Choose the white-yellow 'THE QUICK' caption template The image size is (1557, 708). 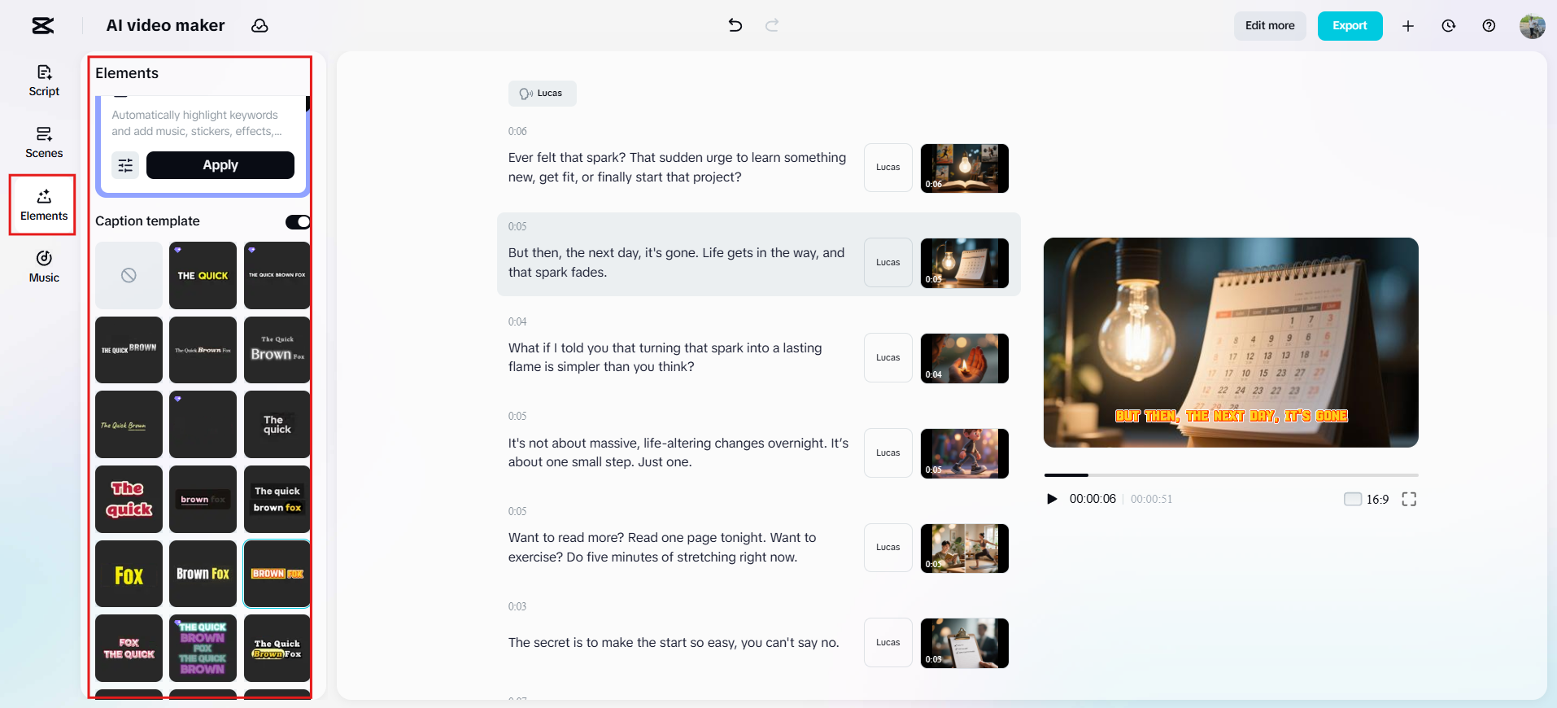(203, 275)
